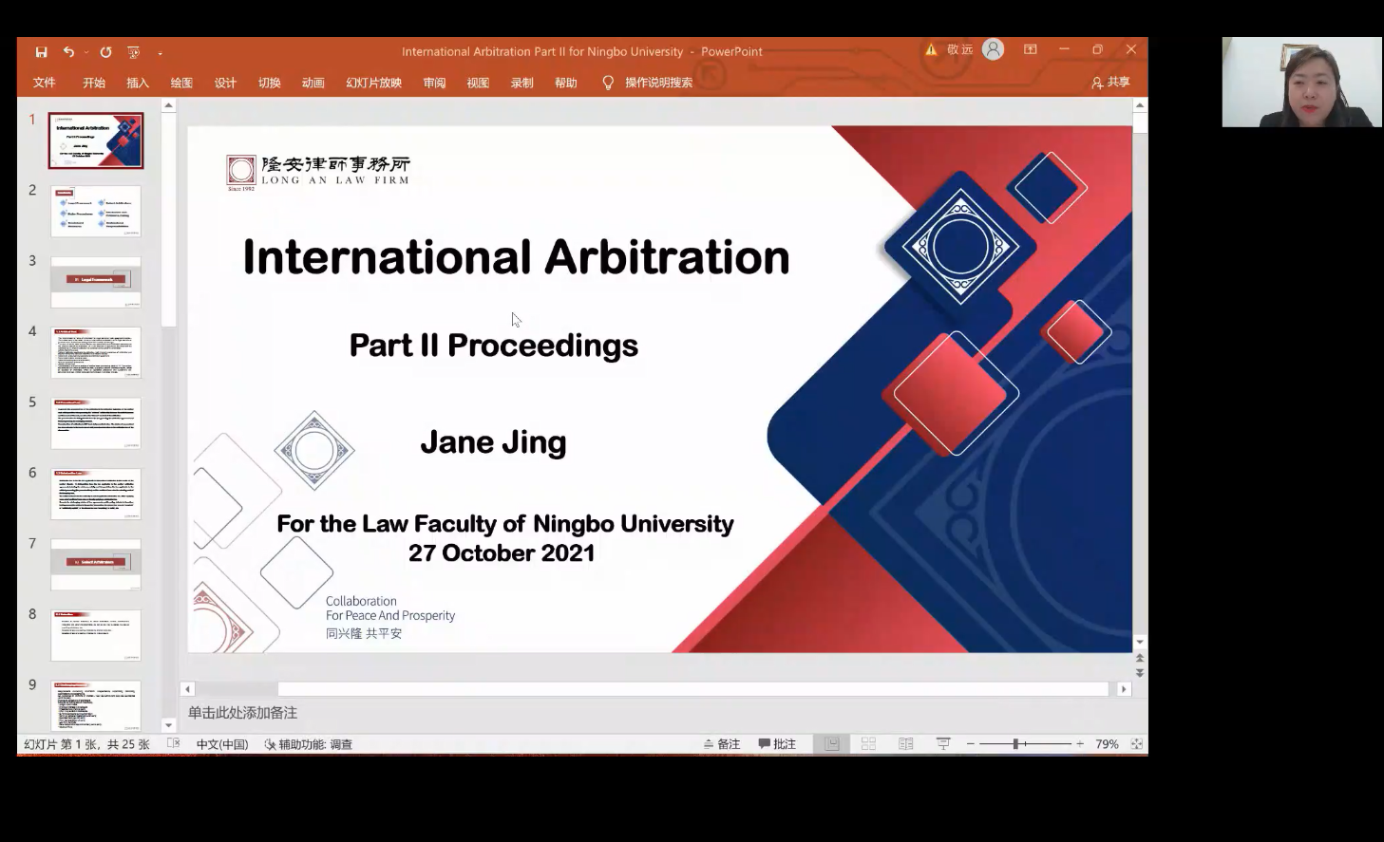Click the zoom slider handle
The height and width of the screenshot is (842, 1384).
point(1015,744)
